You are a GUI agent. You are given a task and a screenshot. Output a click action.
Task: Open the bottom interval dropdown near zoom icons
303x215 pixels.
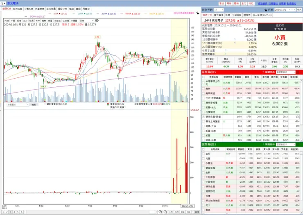click(x=154, y=212)
